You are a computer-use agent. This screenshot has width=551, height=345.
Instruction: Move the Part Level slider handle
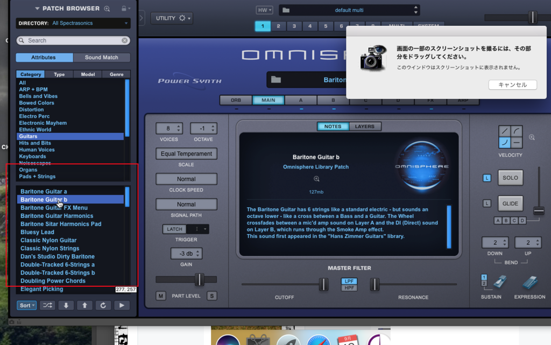[199, 279]
